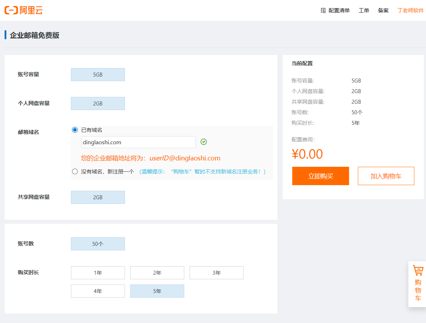This screenshot has width=426, height=323.
Task: Select the 50个 account count option
Action: 98,244
